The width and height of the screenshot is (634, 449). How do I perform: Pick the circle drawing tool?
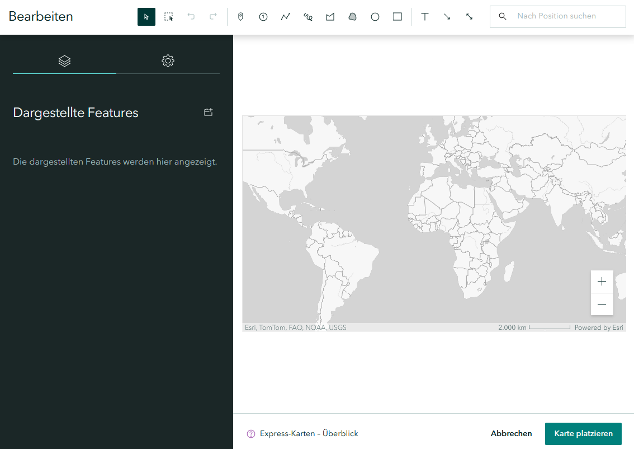tap(375, 17)
